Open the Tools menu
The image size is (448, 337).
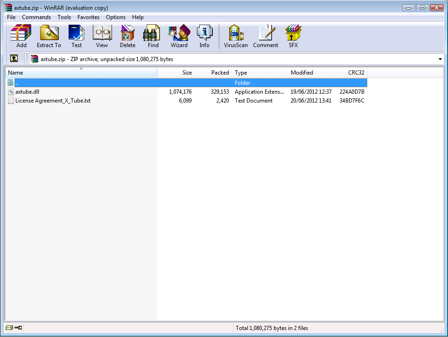point(64,17)
